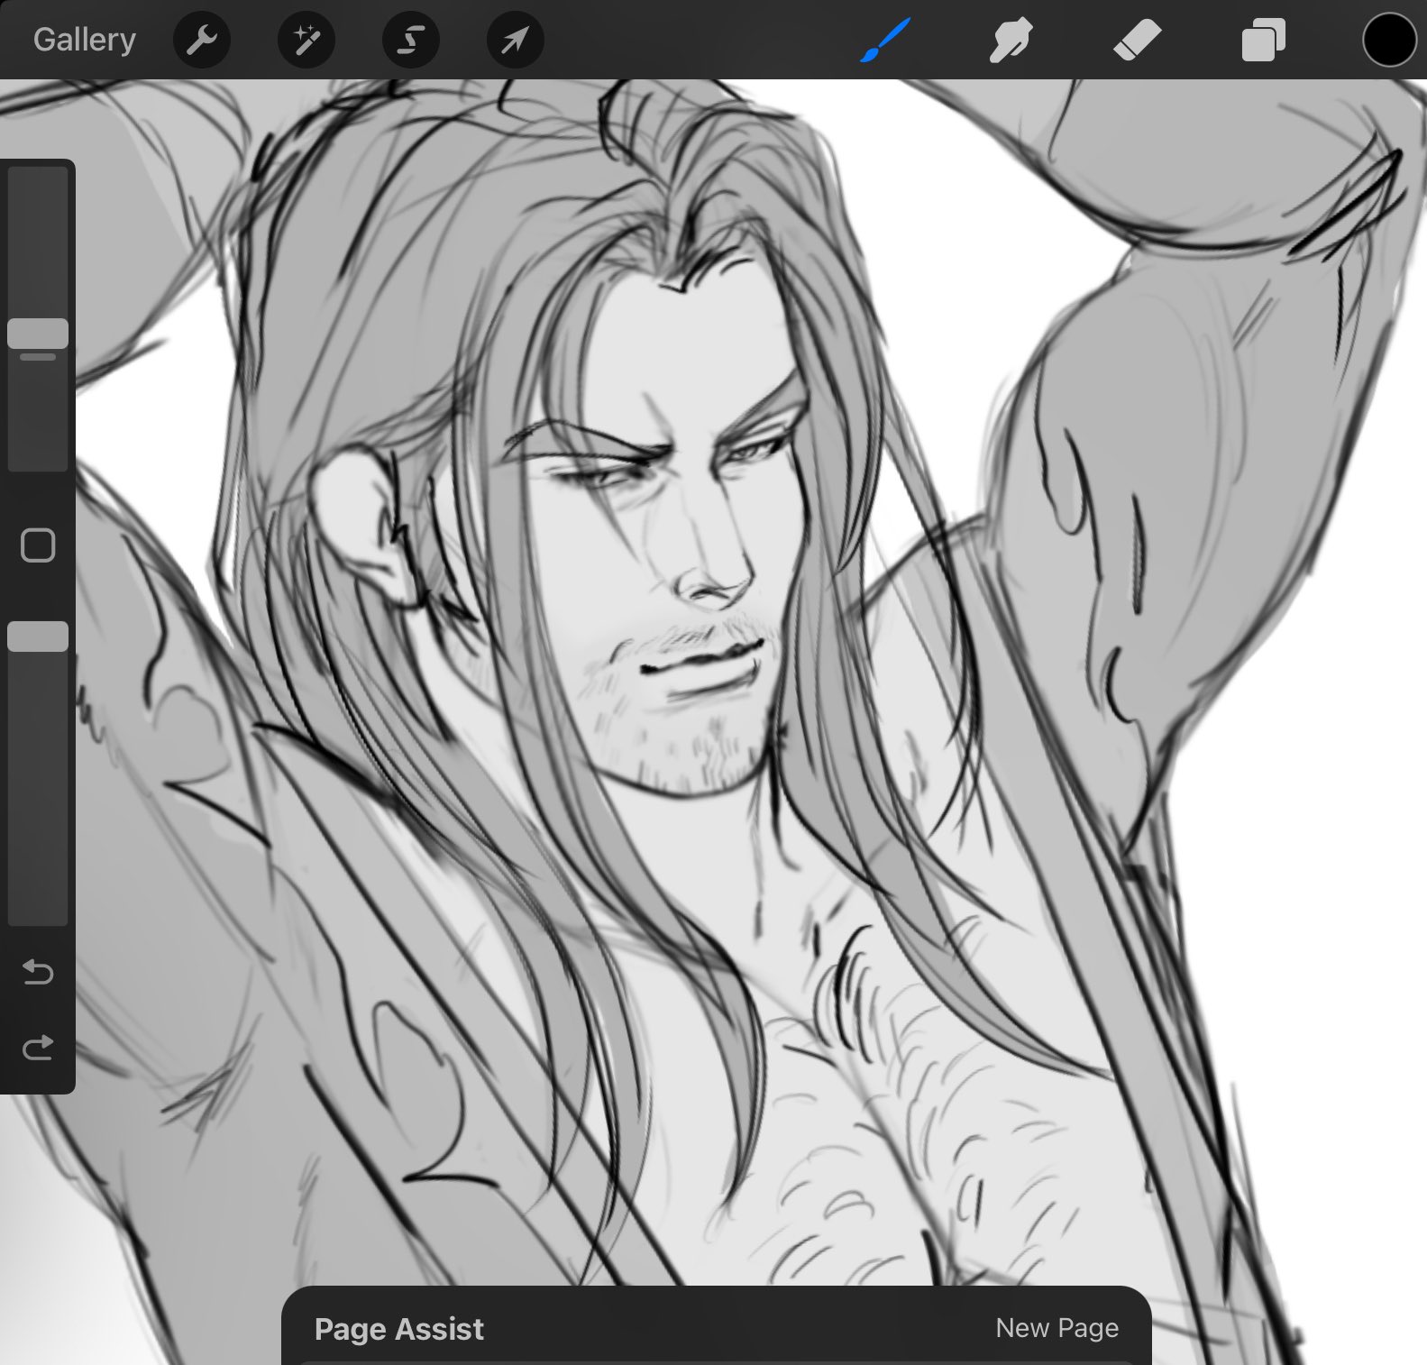The image size is (1427, 1365).
Task: Tap the Page Assist panel title
Action: click(398, 1329)
